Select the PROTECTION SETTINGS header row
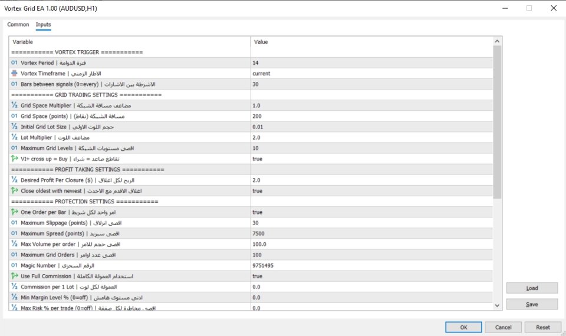 (x=251, y=202)
